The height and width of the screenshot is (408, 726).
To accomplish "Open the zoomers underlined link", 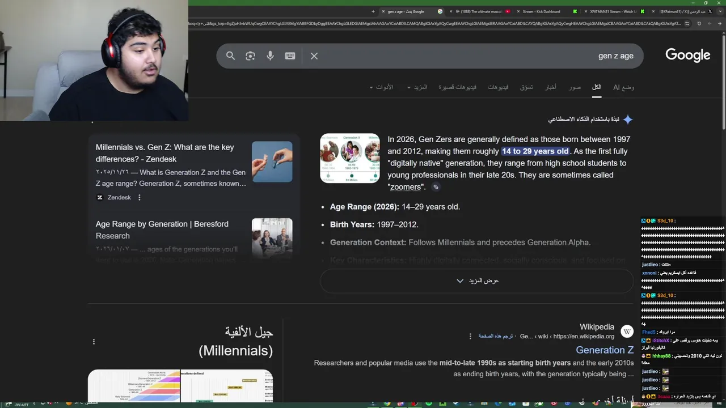I will pyautogui.click(x=406, y=187).
